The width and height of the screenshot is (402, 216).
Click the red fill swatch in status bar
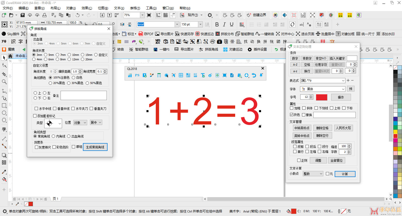[293, 211]
